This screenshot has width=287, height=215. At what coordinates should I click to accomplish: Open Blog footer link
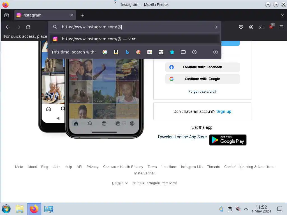pyautogui.click(x=45, y=167)
